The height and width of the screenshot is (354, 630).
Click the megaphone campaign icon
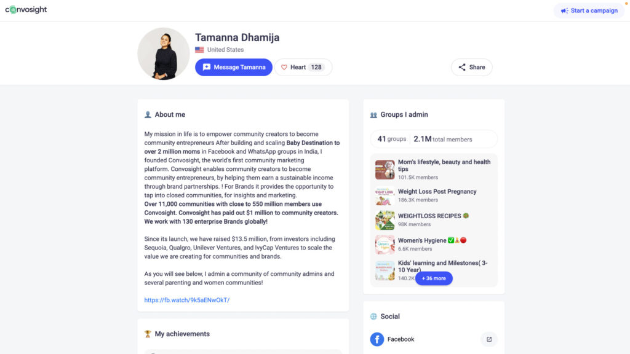coord(565,11)
